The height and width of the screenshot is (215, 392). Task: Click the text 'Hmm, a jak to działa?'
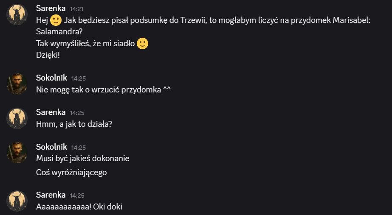(x=74, y=124)
